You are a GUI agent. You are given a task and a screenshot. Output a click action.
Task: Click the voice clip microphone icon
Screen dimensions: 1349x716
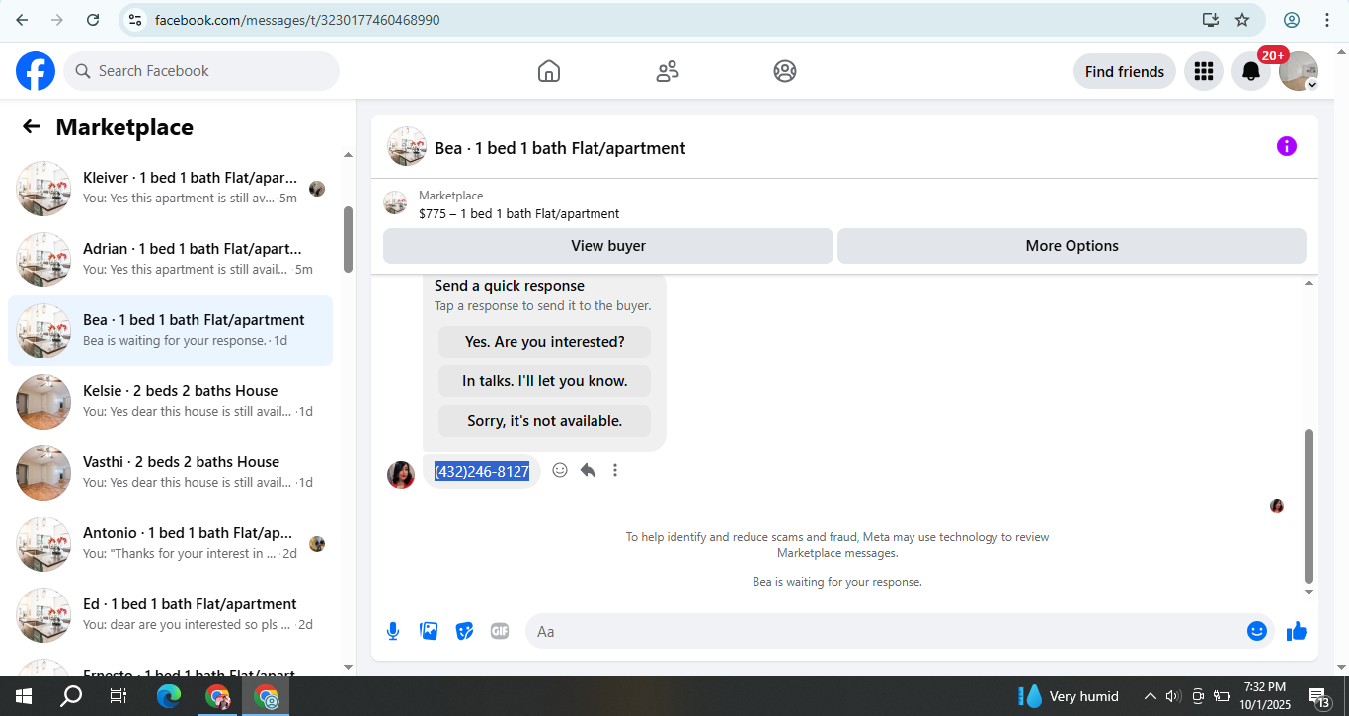pos(393,631)
